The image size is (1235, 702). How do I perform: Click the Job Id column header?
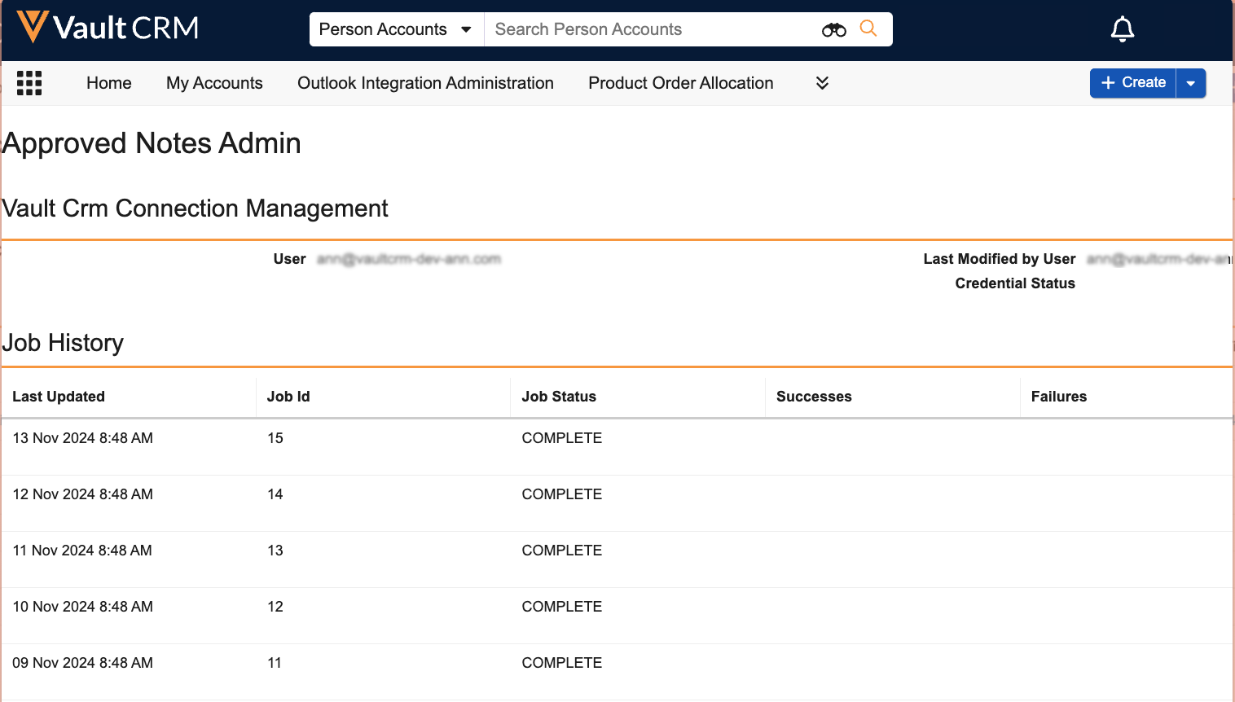pyautogui.click(x=288, y=397)
